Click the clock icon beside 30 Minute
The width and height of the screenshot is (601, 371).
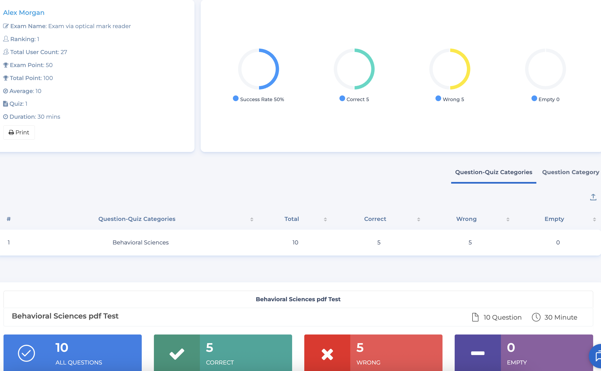[x=536, y=317]
